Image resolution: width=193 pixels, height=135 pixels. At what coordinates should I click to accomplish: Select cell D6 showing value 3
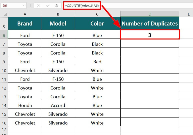pyautogui.click(x=150, y=35)
